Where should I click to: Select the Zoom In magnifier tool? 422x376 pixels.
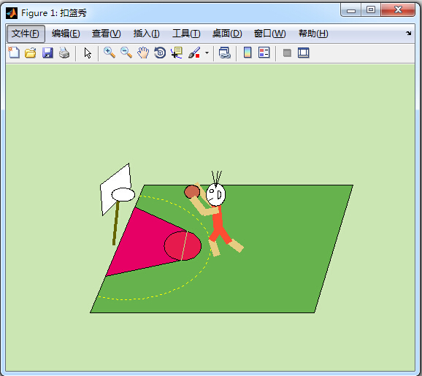tap(110, 53)
